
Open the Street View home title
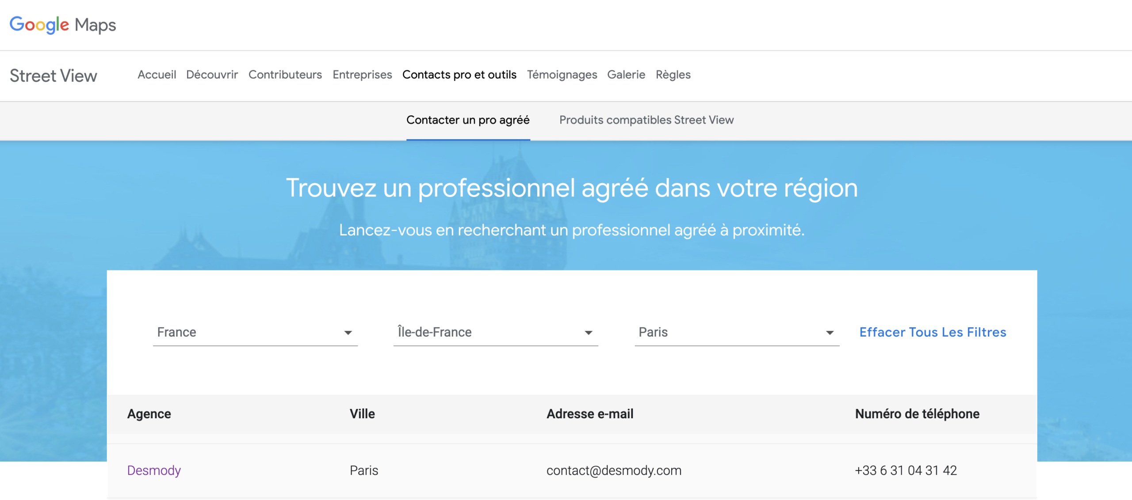coord(54,76)
